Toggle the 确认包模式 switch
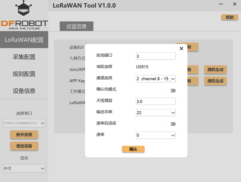This screenshot has width=241, height=182. 171,91
